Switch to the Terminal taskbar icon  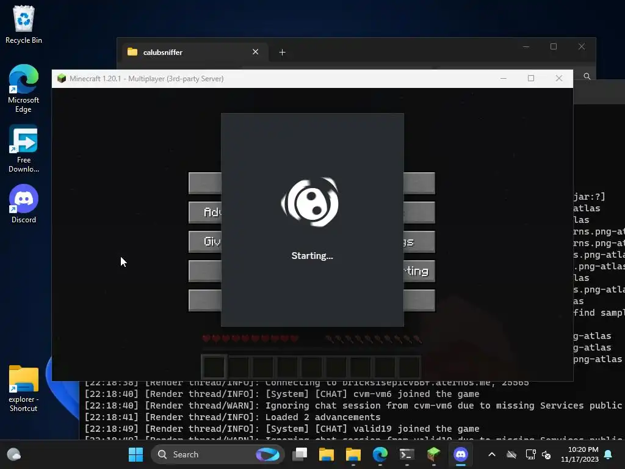point(406,454)
